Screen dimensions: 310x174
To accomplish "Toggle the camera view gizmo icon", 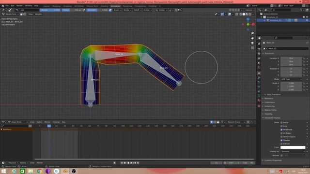I will pos(252,43).
